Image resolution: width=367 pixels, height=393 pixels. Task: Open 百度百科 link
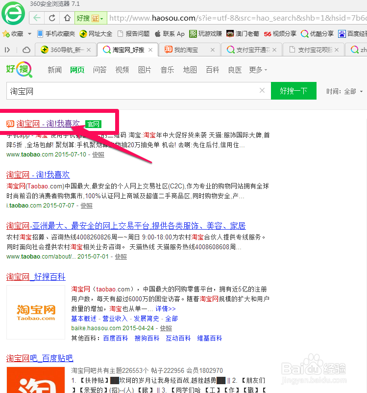point(116,339)
